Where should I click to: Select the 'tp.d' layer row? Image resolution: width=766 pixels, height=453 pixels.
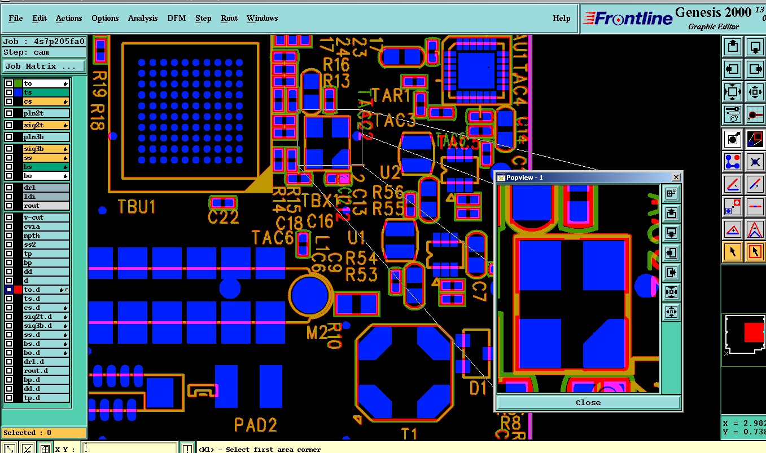tap(46, 398)
